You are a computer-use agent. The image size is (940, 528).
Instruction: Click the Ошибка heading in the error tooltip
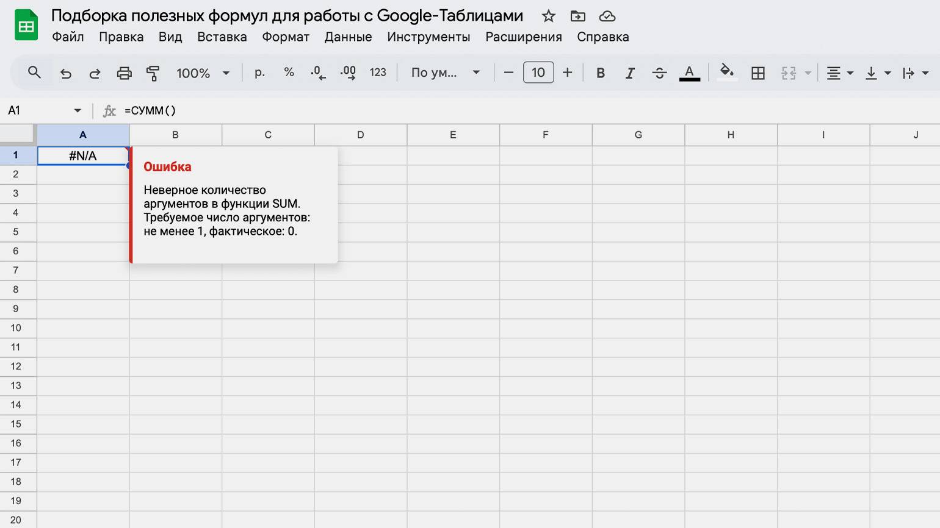(167, 166)
